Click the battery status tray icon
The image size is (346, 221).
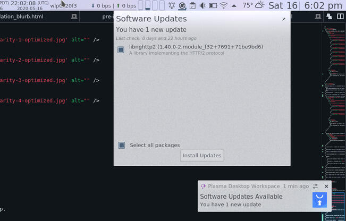(x=213, y=5)
